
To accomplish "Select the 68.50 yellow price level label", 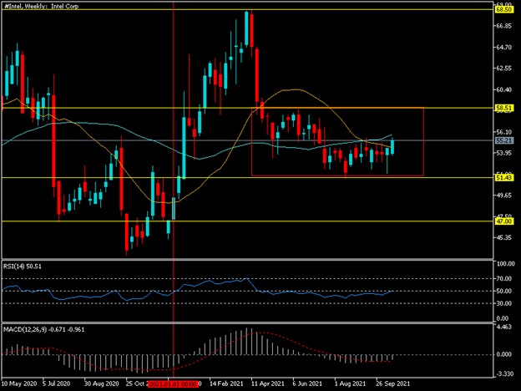I will coord(504,10).
